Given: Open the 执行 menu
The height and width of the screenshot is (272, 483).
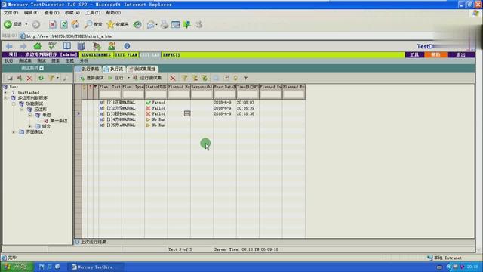Looking at the screenshot, I should pos(9,61).
